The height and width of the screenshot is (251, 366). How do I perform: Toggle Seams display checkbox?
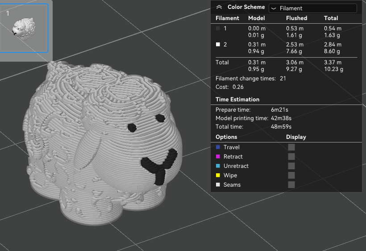click(291, 184)
